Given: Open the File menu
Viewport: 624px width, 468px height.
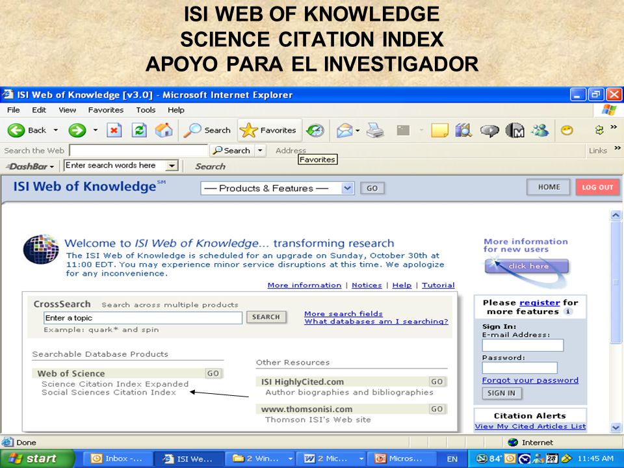Looking at the screenshot, I should pyautogui.click(x=14, y=110).
